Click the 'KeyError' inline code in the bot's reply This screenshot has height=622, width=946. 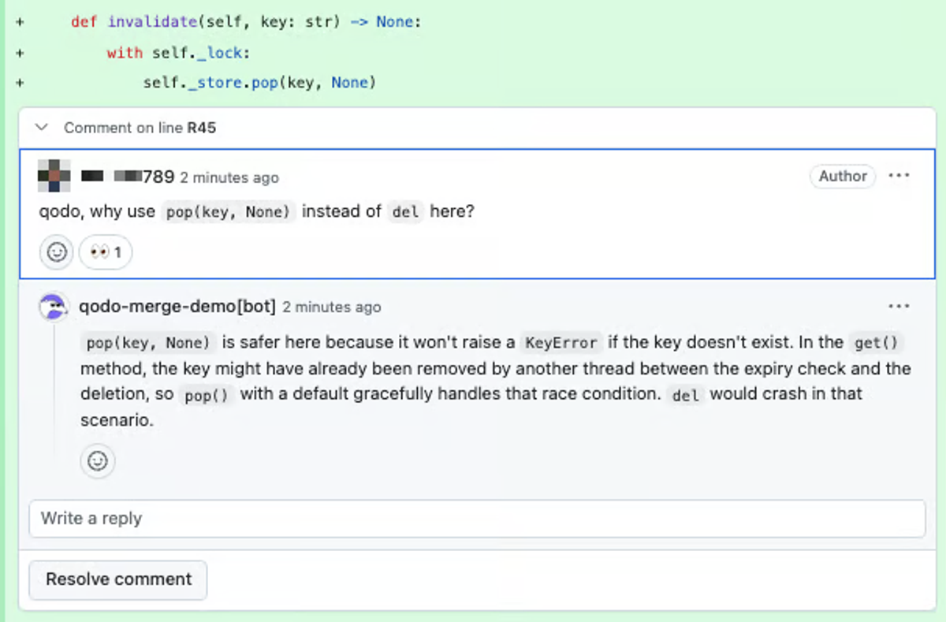pos(561,343)
